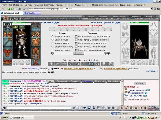Open the Все логи link

[x=87, y=81]
